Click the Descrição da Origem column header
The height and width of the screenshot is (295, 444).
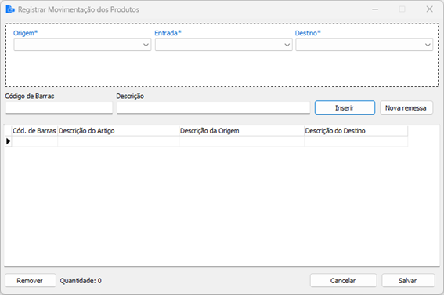click(x=241, y=131)
